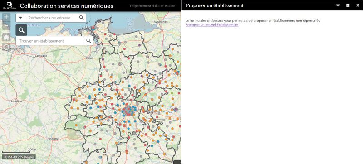
Task: Click the form description sentence in panel
Action: click(x=253, y=21)
